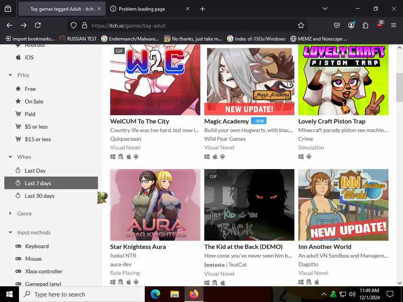Open Star Knightess Aura title link

coord(138,247)
